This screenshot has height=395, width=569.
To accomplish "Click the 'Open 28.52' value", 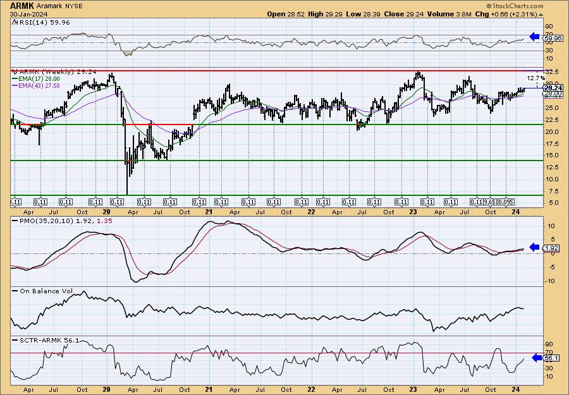I will point(286,14).
